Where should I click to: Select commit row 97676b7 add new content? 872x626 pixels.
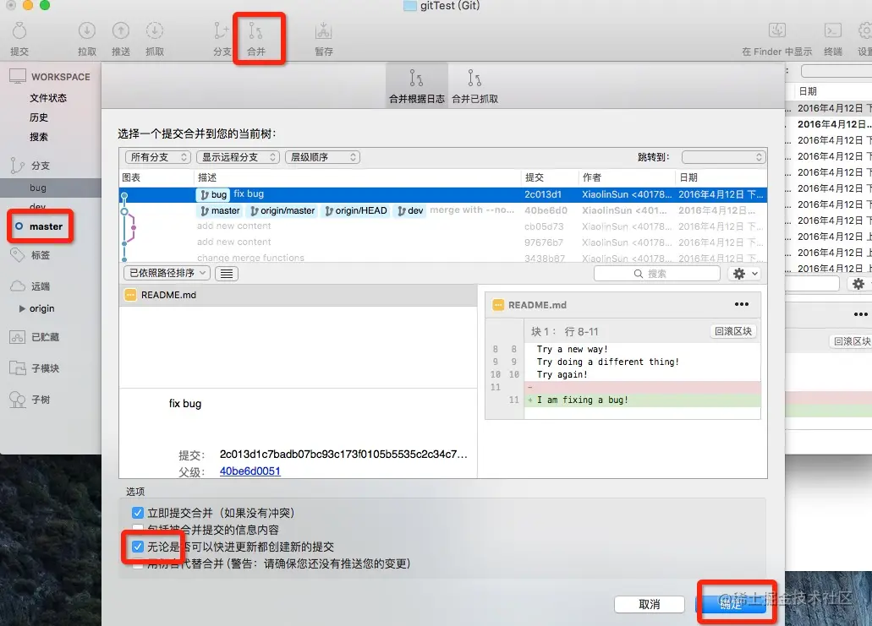[442, 242]
